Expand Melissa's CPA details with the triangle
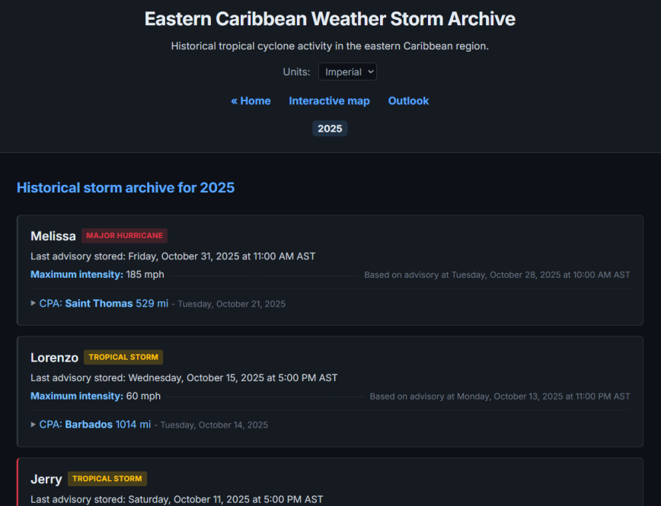Screen dimensions: 661x506 click(x=33, y=304)
